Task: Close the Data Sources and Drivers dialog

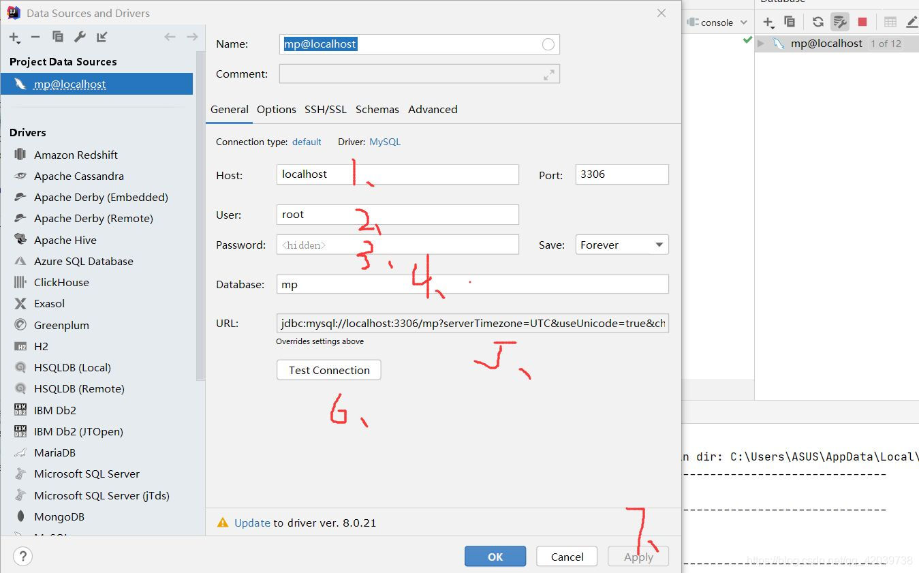Action: coord(661,13)
